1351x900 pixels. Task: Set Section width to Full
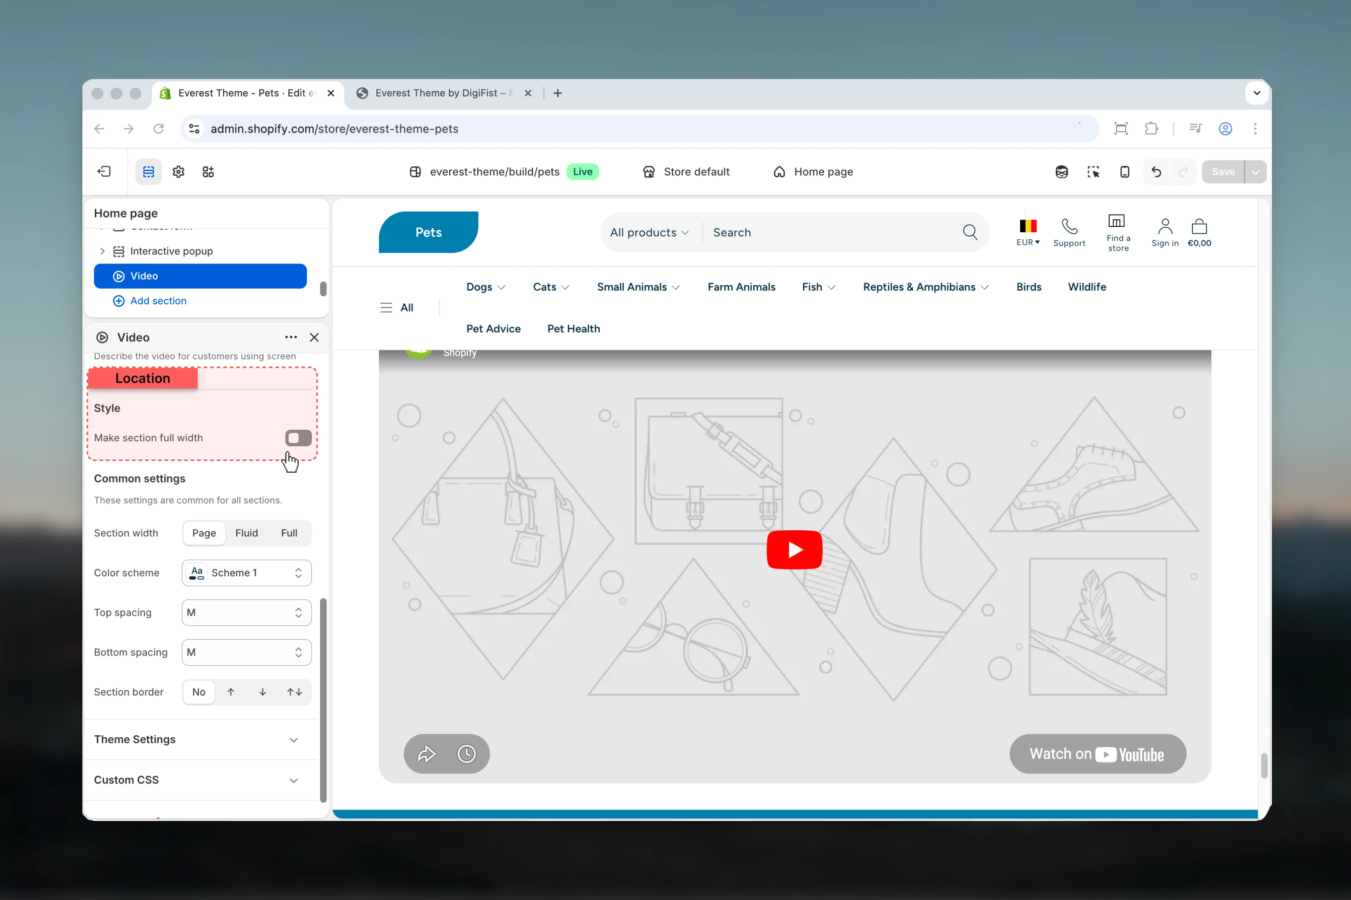[x=290, y=533]
